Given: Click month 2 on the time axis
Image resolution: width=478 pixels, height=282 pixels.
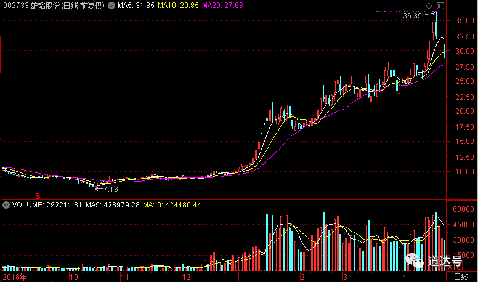Looking at the screenshot, I should (302, 277).
